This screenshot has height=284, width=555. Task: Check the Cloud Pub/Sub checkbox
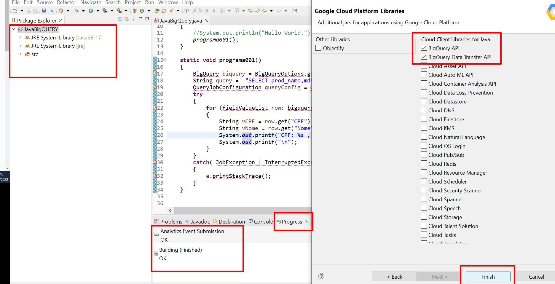point(424,155)
